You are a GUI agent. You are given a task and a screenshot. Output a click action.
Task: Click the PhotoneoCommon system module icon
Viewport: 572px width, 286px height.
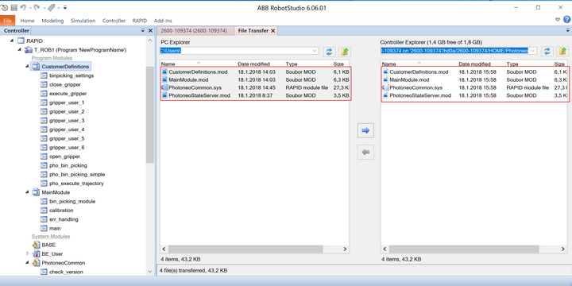point(36,263)
